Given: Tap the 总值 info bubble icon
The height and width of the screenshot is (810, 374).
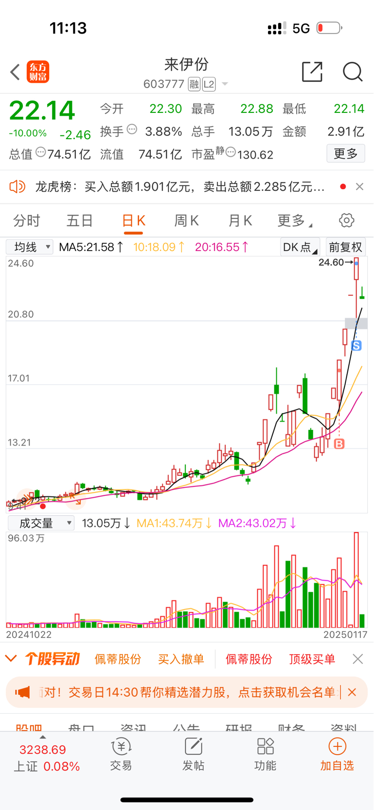Looking at the screenshot, I should pos(41,152).
